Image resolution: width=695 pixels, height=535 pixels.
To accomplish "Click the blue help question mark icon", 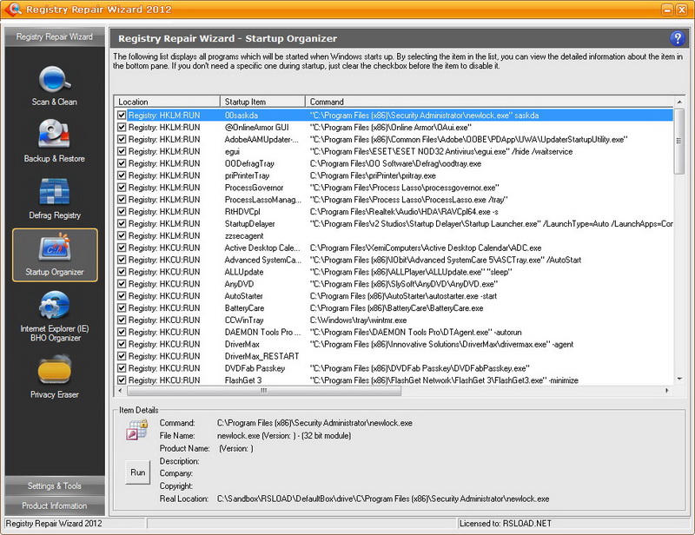I will pos(677,38).
